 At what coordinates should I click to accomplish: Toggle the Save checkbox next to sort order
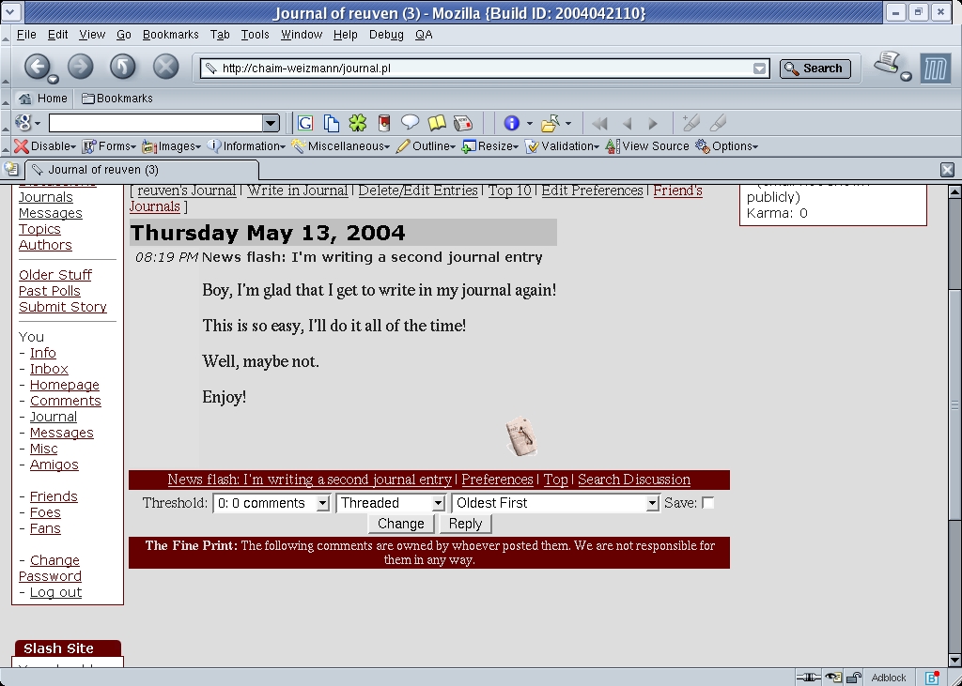[x=708, y=503]
